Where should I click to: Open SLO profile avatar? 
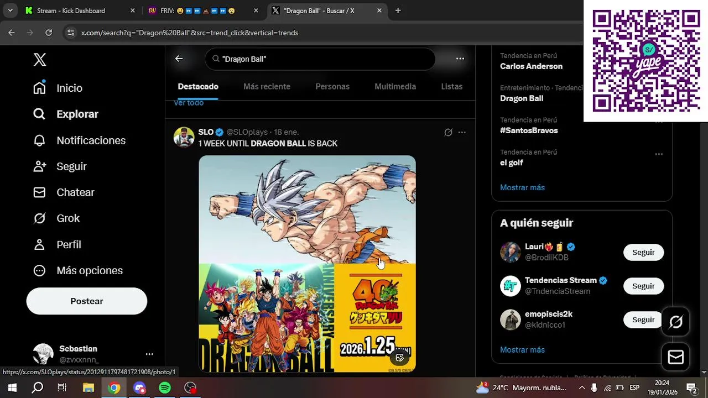pyautogui.click(x=184, y=137)
